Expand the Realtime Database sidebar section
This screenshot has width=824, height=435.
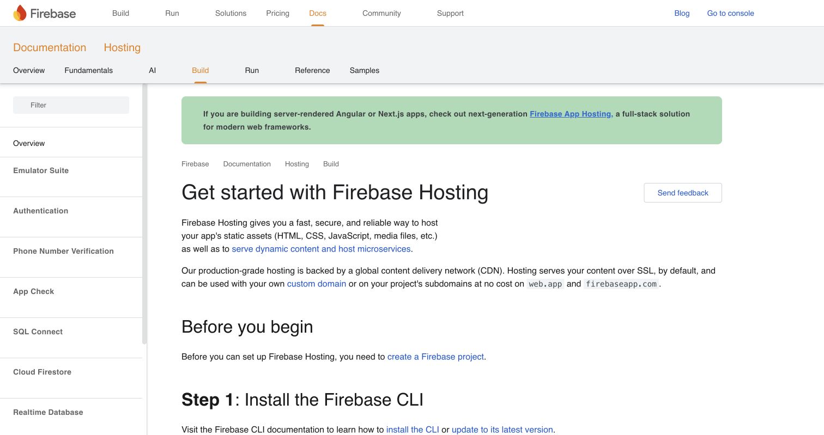point(48,412)
